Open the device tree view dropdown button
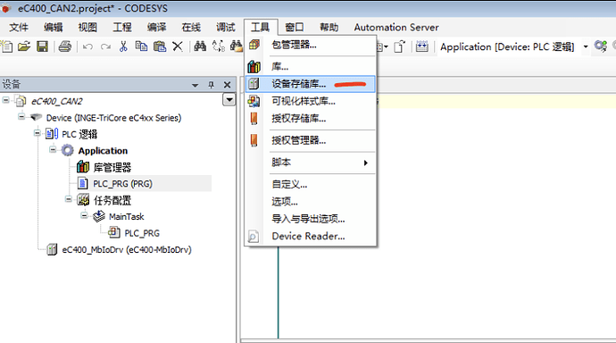 click(x=229, y=100)
